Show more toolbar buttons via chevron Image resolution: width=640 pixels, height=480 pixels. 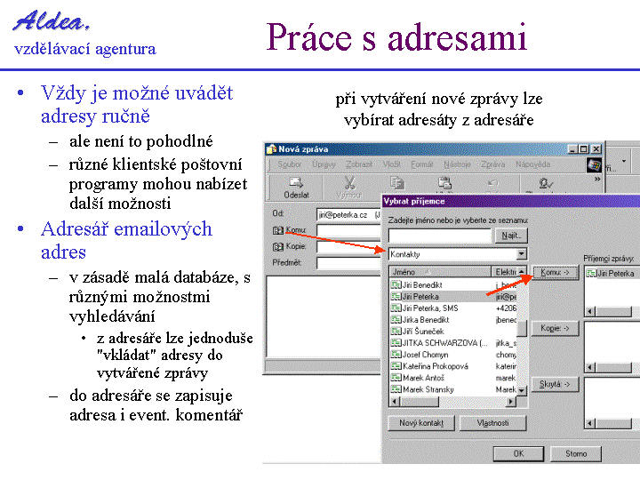(x=597, y=179)
